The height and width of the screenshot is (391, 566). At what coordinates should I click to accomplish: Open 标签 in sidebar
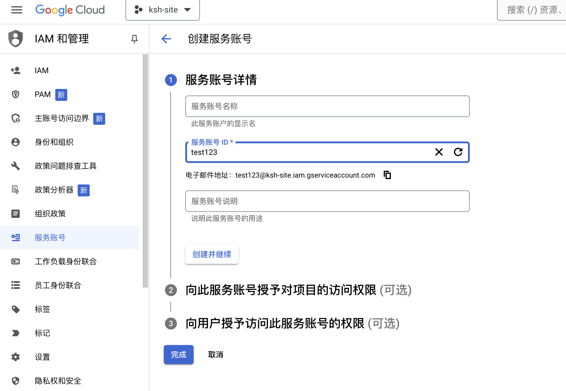click(x=70, y=309)
